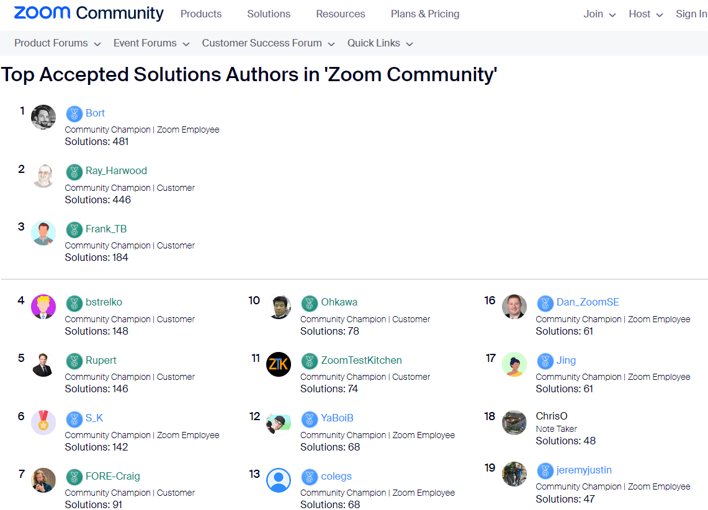Screen dimensions: 708x510
Task: Open ChrisO's profile name link
Action: coord(552,416)
